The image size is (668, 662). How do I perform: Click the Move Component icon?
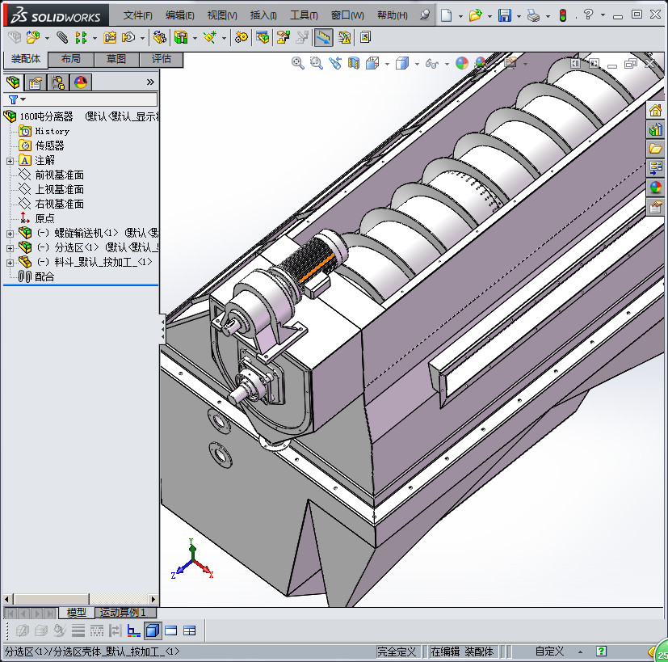click(x=128, y=37)
